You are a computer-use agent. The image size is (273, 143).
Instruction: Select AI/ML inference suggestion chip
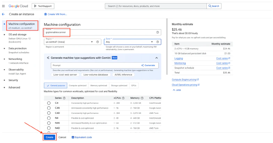coord(123,74)
